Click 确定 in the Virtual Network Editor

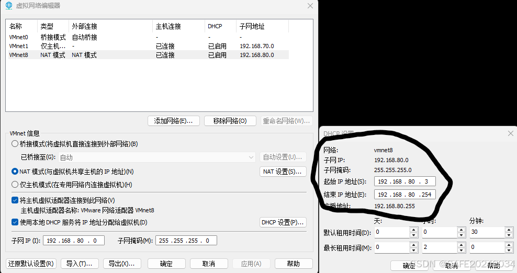point(166,264)
